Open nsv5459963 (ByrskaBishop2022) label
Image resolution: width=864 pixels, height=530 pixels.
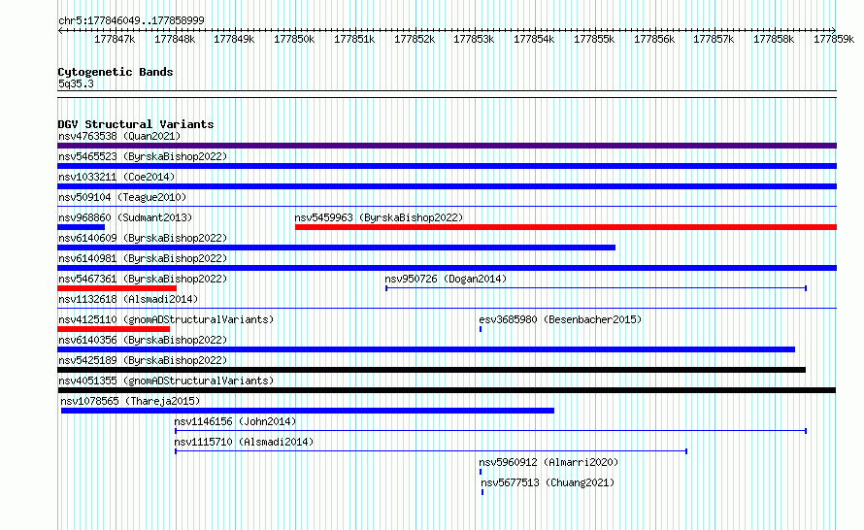(x=379, y=217)
